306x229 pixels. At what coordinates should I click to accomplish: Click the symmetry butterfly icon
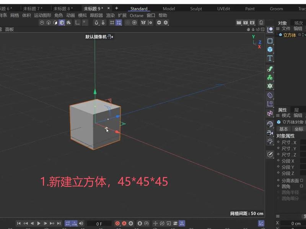(143, 23)
